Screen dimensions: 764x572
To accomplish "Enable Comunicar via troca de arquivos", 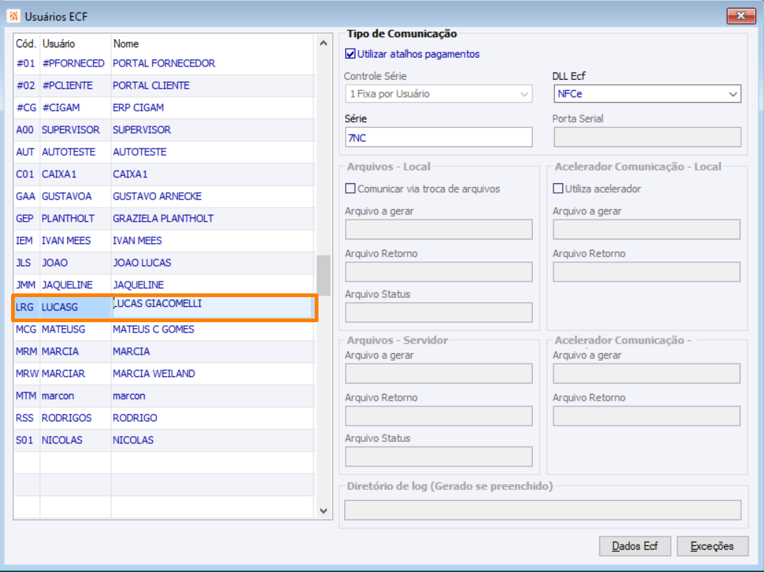I will point(350,189).
